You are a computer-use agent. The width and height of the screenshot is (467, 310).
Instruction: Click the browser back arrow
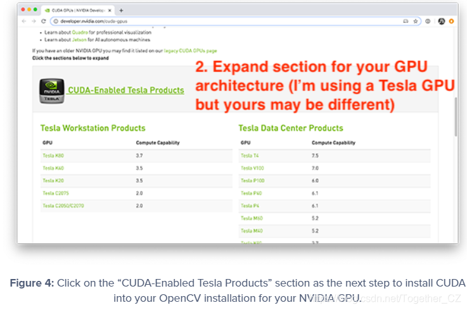point(25,21)
